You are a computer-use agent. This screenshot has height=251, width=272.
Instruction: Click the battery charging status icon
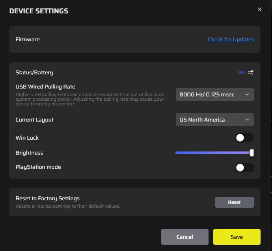(242, 72)
